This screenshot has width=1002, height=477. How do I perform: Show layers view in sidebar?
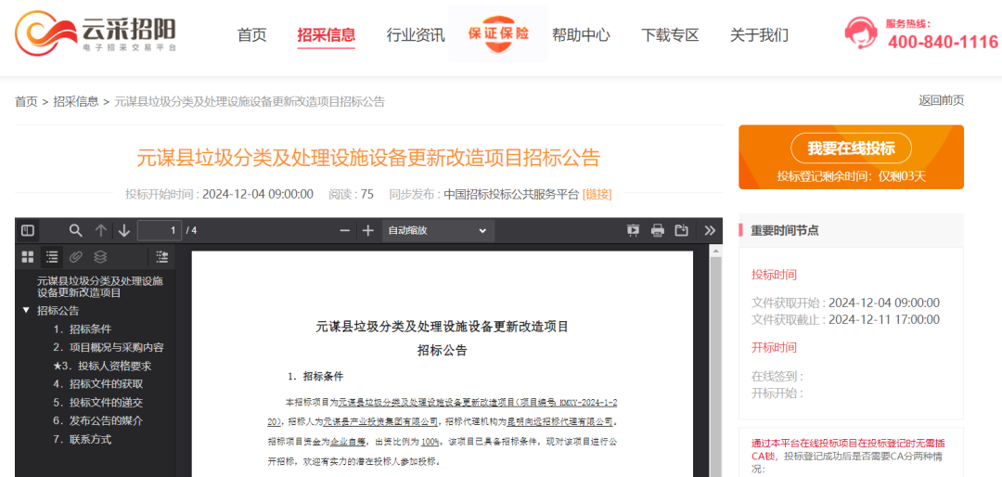[x=100, y=257]
